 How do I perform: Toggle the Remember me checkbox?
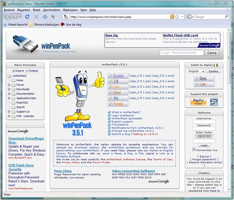(x=194, y=150)
